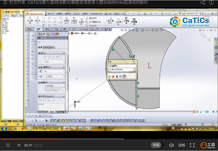Pause the video playback
Image resolution: width=218 pixels, height=151 pixels.
click(8, 145)
